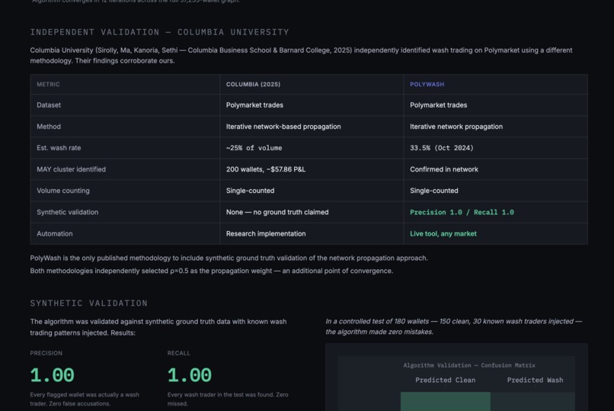The height and width of the screenshot is (411, 614).
Task: Click the paragraph beginning 'Columbia University (Sirolly, Ma'
Action: pyautogui.click(x=301, y=55)
